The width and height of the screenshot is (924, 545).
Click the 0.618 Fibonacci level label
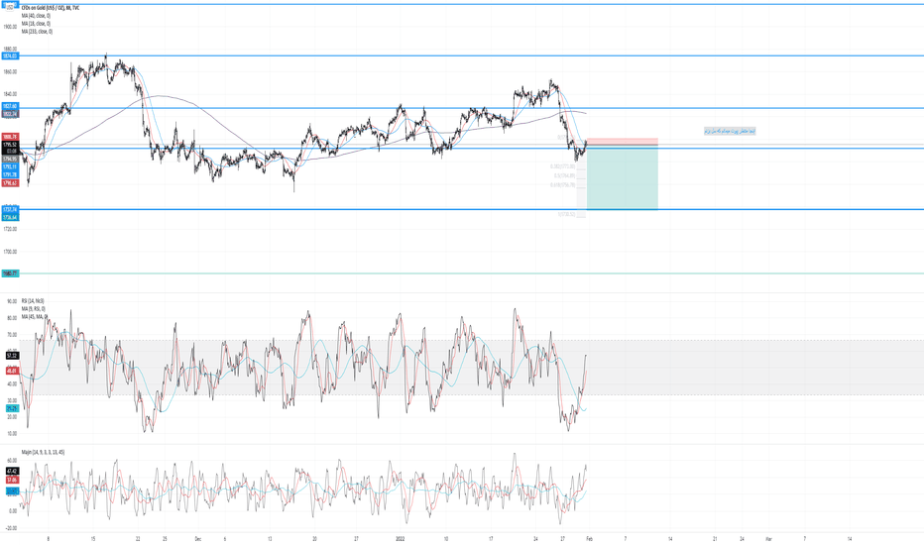click(563, 185)
